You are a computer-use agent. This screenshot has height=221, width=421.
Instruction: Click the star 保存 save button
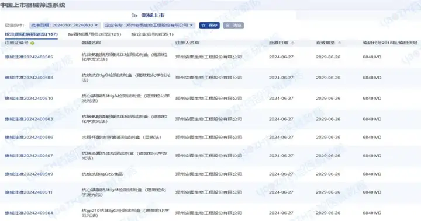coord(209,25)
